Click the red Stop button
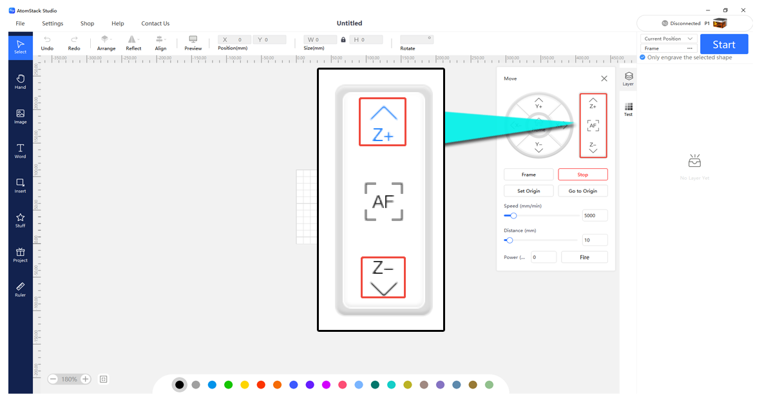The width and height of the screenshot is (762, 404). 583,175
